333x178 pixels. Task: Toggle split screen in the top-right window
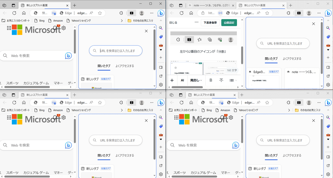click(x=299, y=13)
